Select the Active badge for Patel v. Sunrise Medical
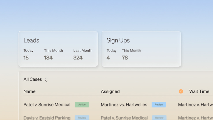The width and height of the screenshot is (213, 120). [82, 105]
